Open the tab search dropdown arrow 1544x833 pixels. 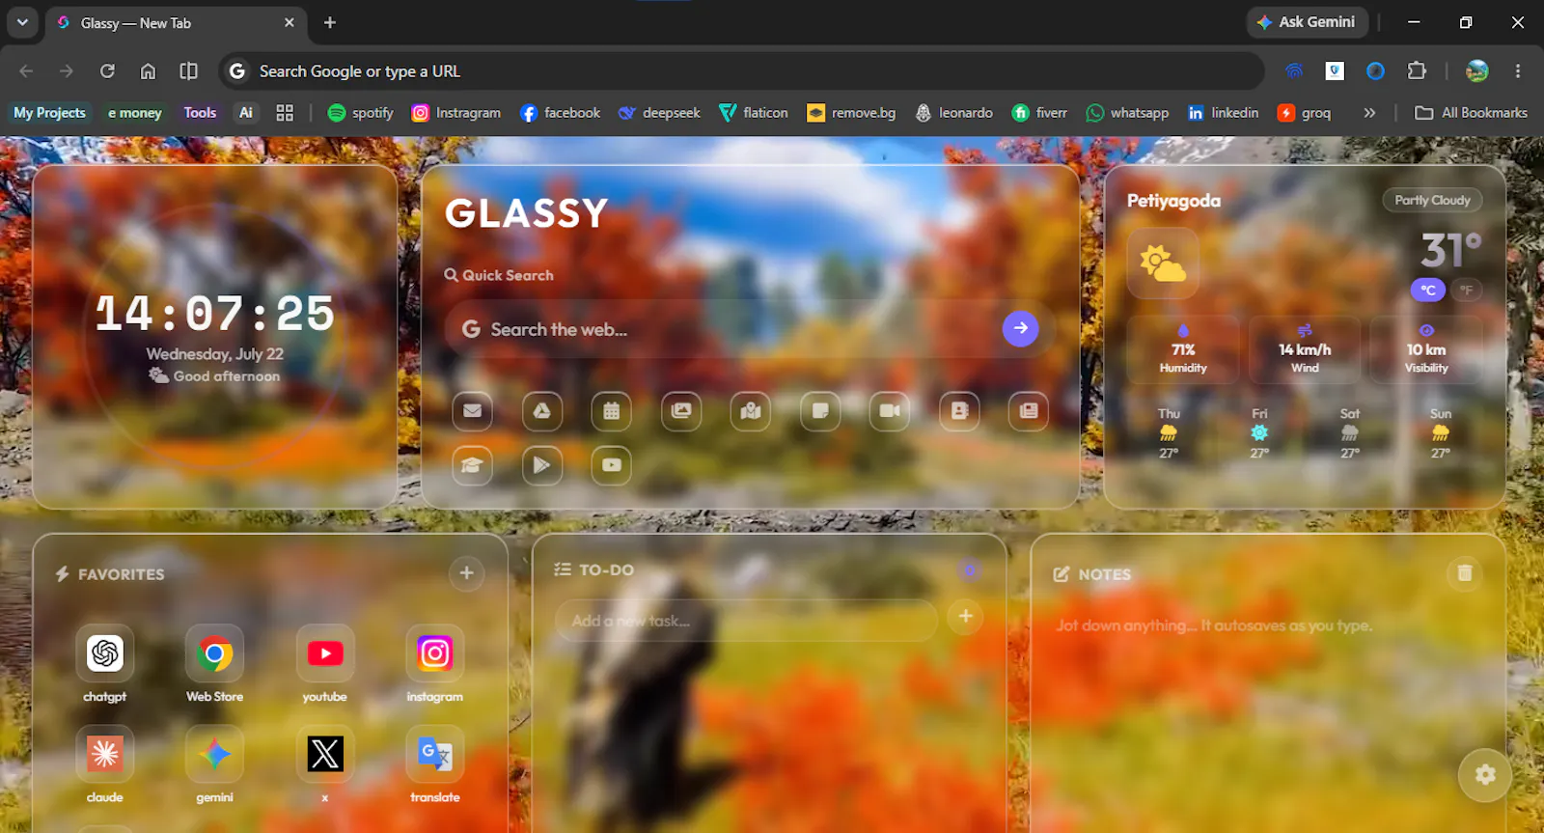pos(22,22)
